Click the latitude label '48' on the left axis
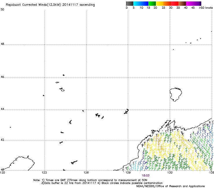This screenshot has width=214, height=188. click(2, 44)
